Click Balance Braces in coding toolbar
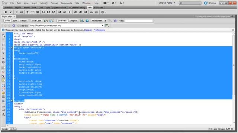 click(x=3, y=62)
